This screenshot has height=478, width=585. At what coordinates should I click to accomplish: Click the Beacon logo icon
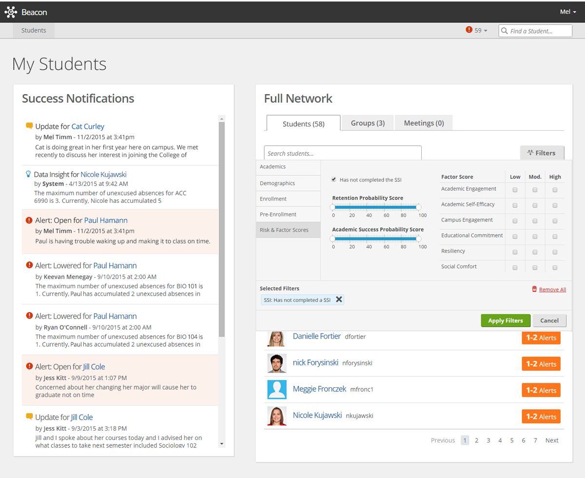[x=11, y=12]
